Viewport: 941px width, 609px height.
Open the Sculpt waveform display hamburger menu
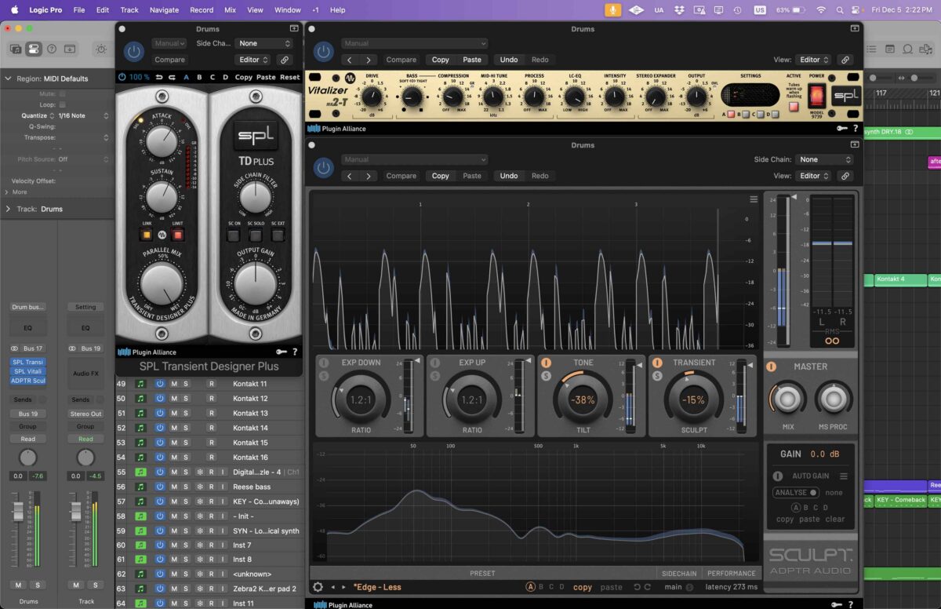pos(754,199)
